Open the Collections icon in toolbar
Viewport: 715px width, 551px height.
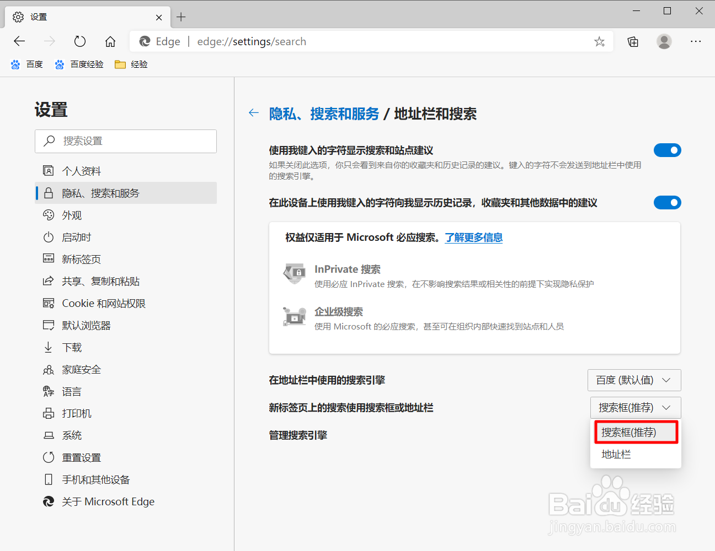point(633,41)
